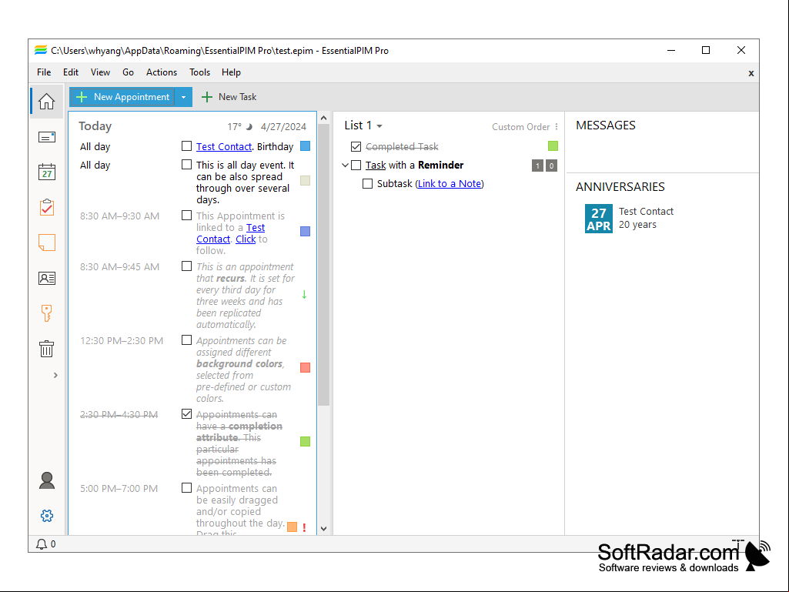Uncheck the Completed Task checkbox
Viewport: 789px width, 592px height.
point(356,146)
